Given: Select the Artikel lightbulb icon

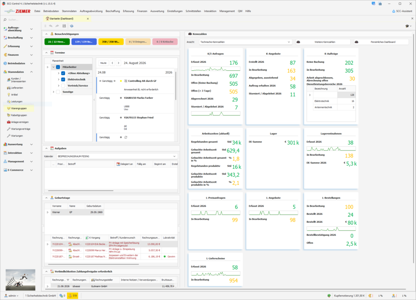Looking at the screenshot, I should click(9, 95).
